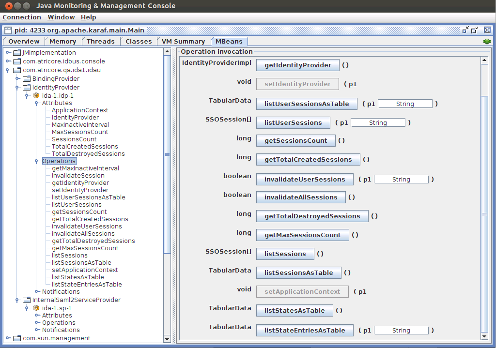Collapse the com.atricore.qa.ida1.idau node
Viewport: 496px width, 348px height.
click(7, 70)
